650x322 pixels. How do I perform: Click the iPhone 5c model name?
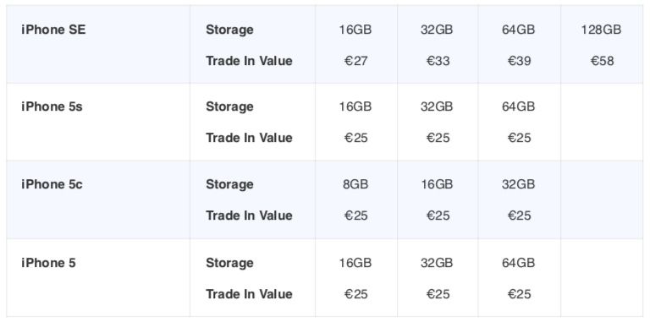pos(52,184)
